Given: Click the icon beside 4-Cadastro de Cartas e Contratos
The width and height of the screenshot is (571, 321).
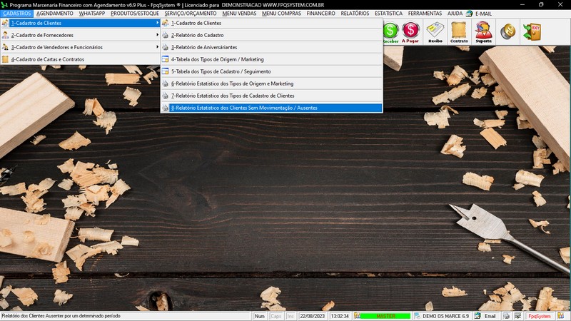Looking at the screenshot, I should pyautogui.click(x=5, y=59).
